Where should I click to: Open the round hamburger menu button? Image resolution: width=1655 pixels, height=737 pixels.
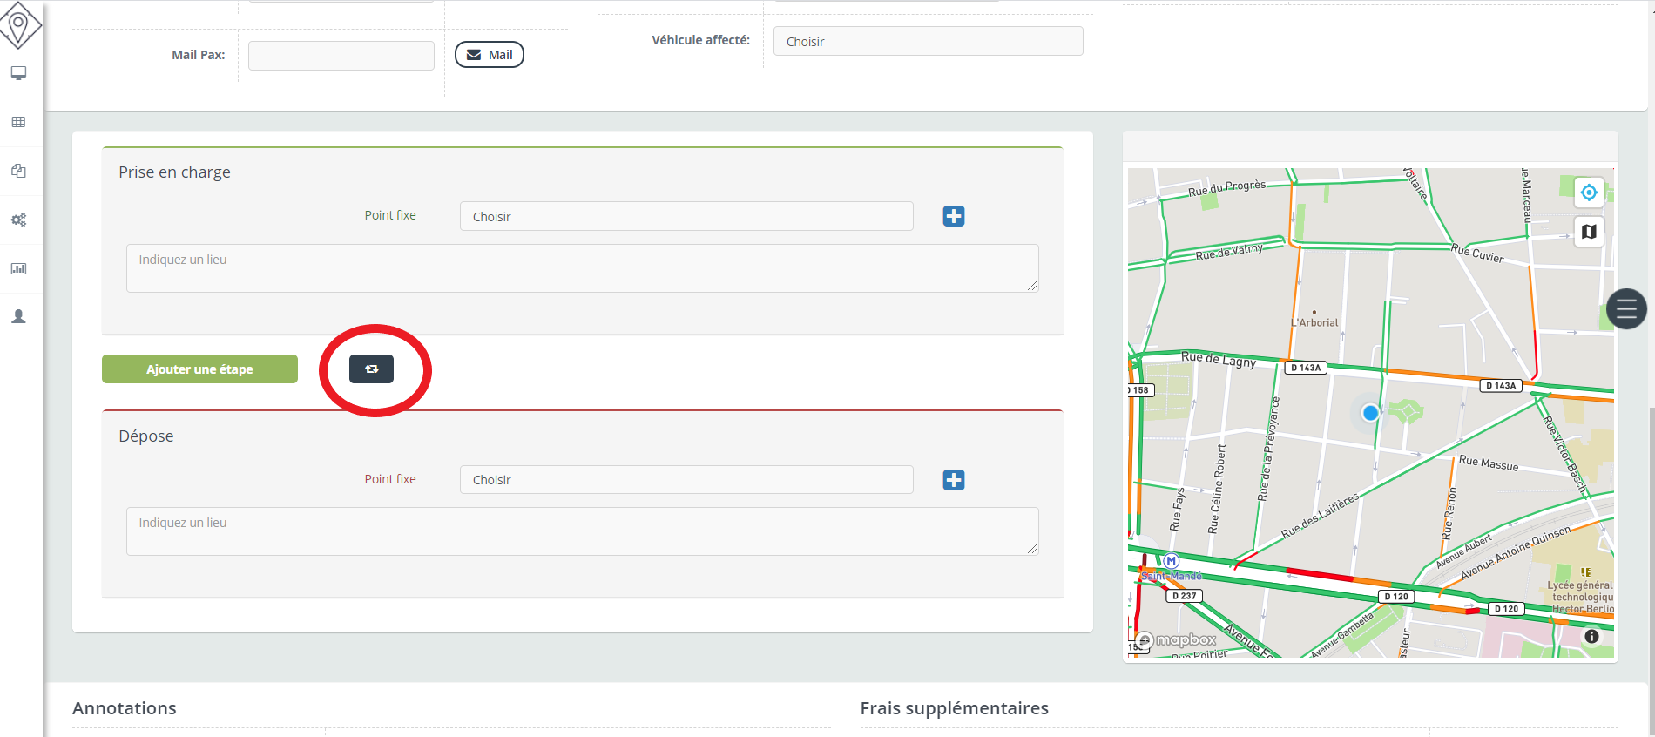1625,308
